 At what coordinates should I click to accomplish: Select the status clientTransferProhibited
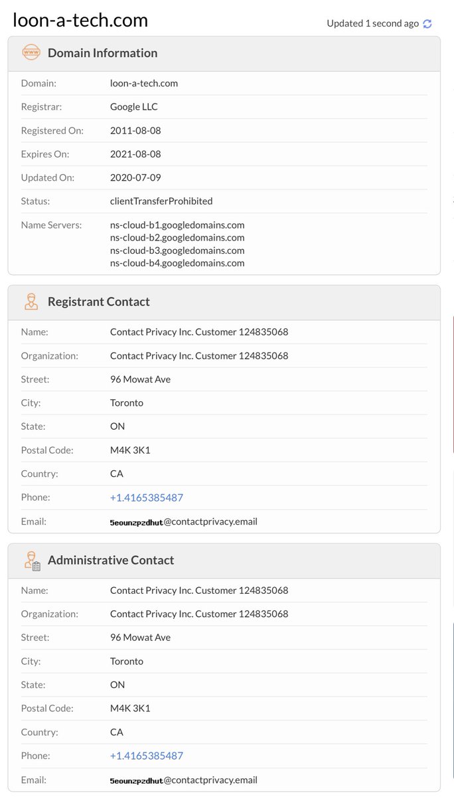(161, 201)
